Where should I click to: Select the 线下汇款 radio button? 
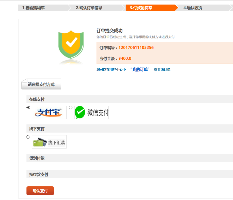[x=28, y=137]
